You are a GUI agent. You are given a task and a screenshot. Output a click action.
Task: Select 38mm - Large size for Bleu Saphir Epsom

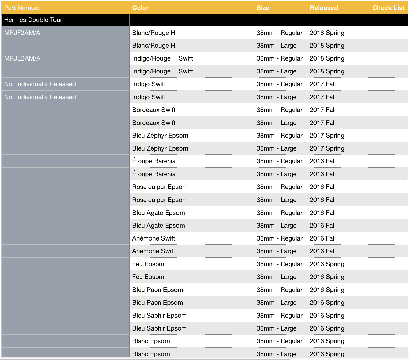(277, 328)
